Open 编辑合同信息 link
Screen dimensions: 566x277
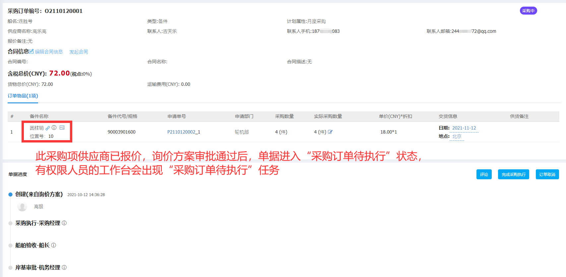click(49, 52)
